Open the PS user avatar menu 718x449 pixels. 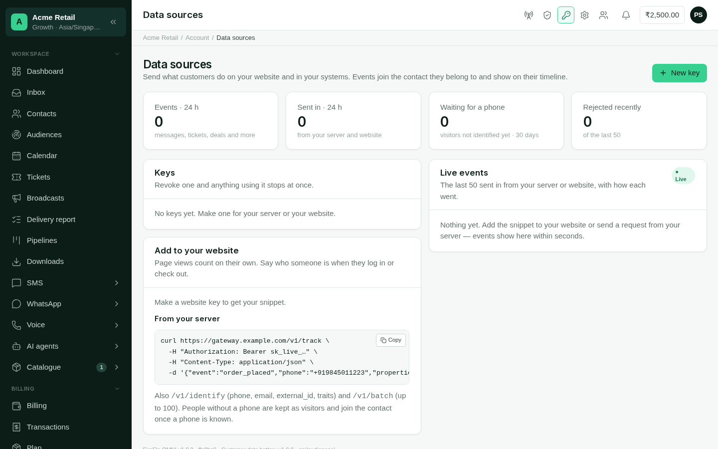coord(698,15)
